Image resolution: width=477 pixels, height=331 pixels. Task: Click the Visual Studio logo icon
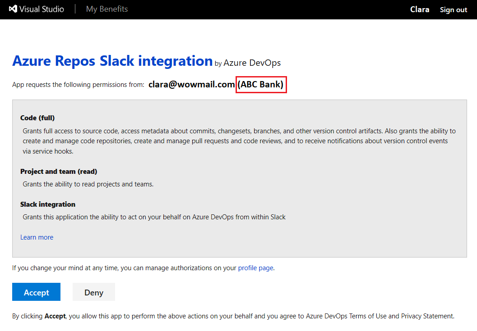click(x=13, y=9)
